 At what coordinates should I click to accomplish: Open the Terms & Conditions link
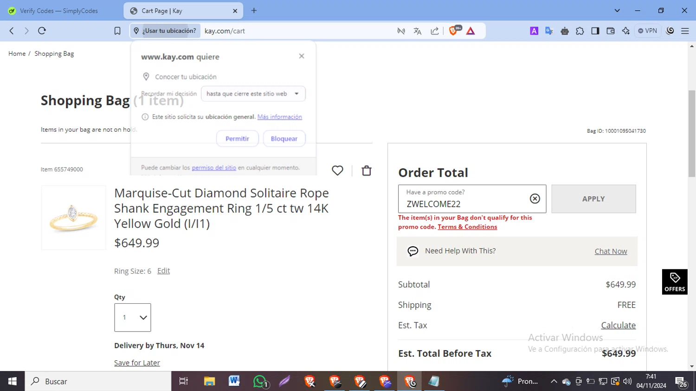click(x=467, y=227)
